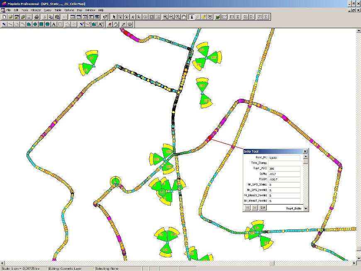Select the Info tool icon
Viewport: 361px width, 271px height.
point(191,17)
